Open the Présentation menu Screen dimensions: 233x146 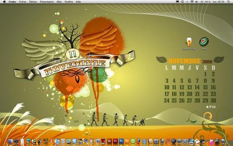(x=46, y=2)
